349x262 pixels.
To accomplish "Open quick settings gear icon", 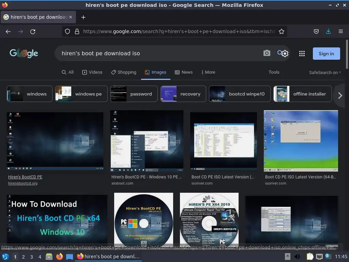I will click(x=285, y=54).
